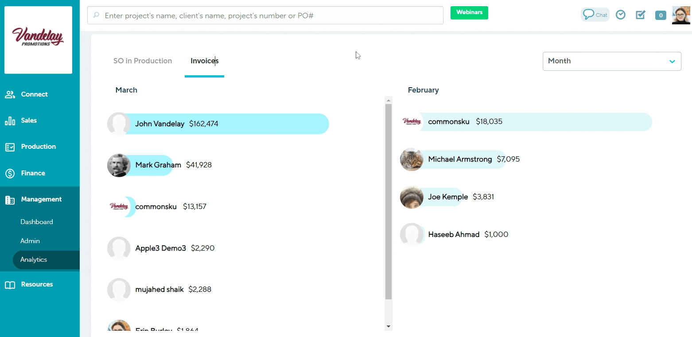Open Production via its clipboard icon

tap(10, 147)
